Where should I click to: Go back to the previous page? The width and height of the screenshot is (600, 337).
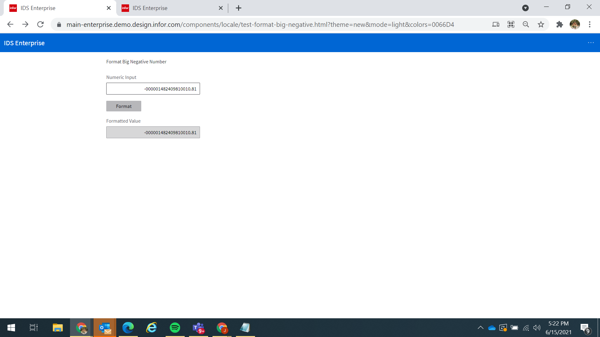point(10,24)
